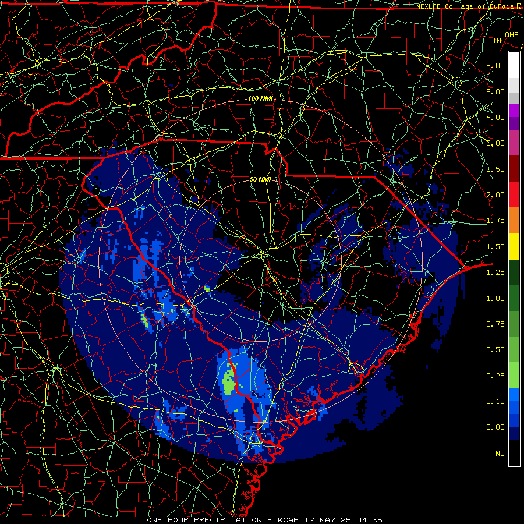
Task: Pick the dark green 1.25 legend swatch
Action: tap(514, 272)
